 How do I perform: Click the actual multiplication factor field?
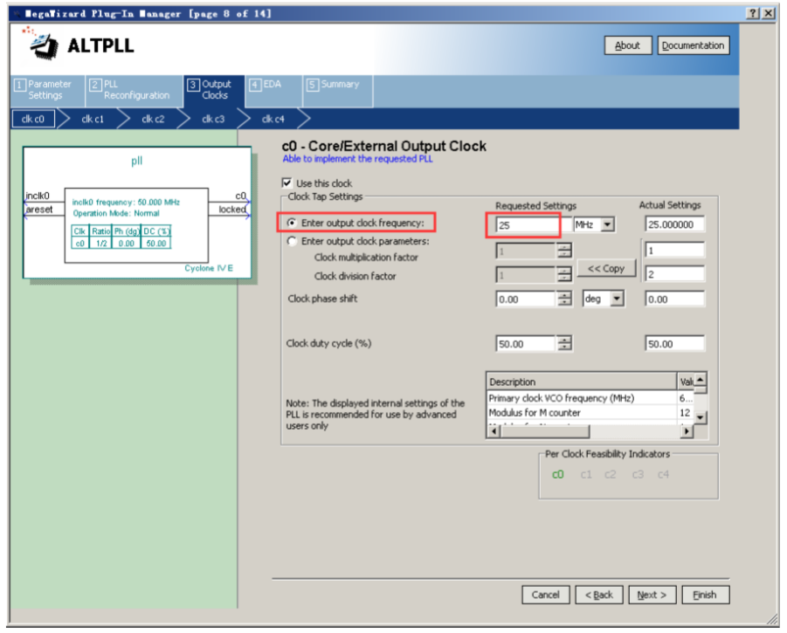(674, 251)
